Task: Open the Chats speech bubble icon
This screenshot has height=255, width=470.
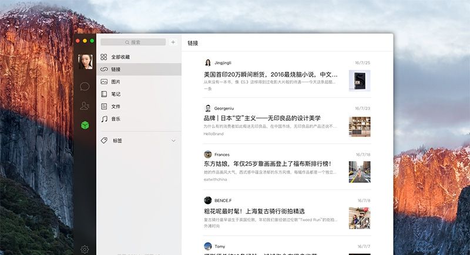Action: coord(85,87)
